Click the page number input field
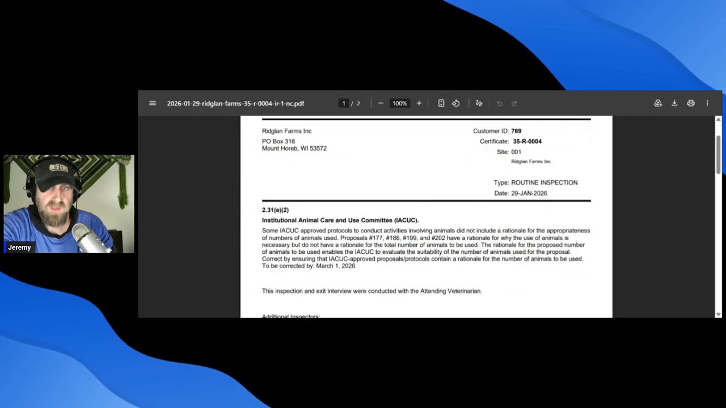This screenshot has height=408, width=726. (x=344, y=103)
